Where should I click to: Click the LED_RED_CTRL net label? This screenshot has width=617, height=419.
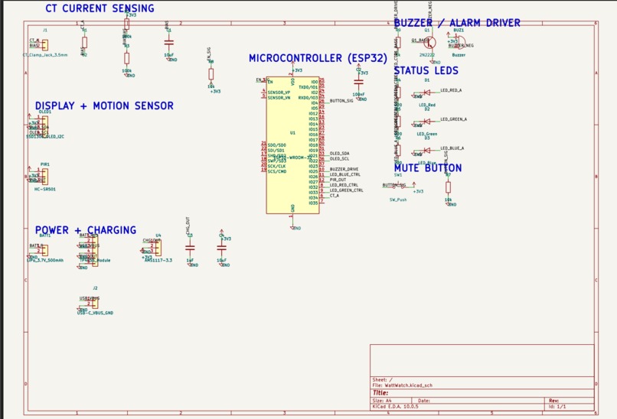(344, 185)
